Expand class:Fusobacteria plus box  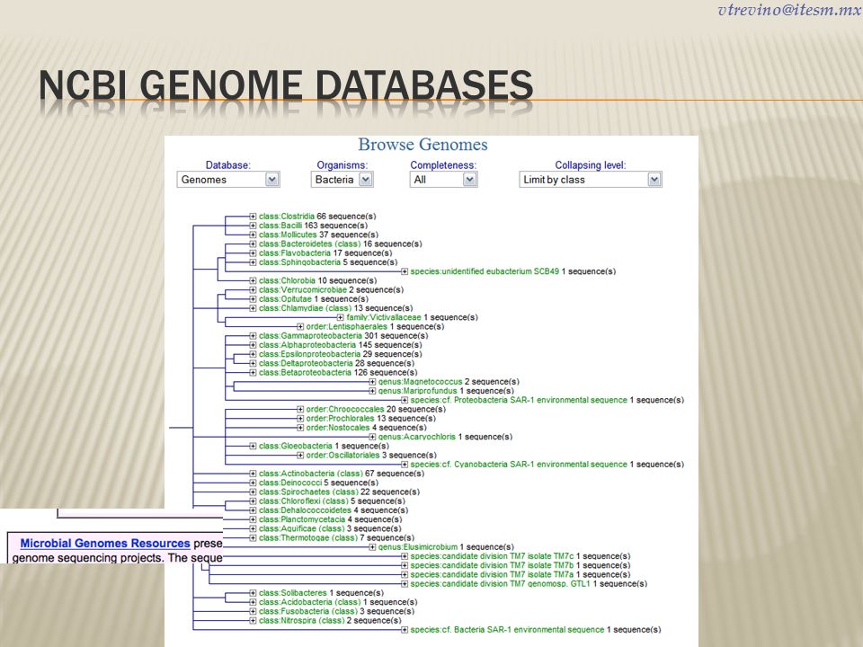(x=253, y=611)
